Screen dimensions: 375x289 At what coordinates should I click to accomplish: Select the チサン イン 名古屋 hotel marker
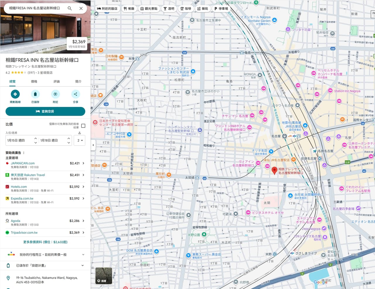252,116
